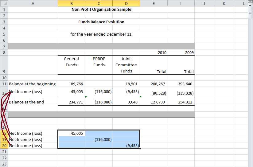Click the value 18,501
253x167 pixels.
click(131, 84)
